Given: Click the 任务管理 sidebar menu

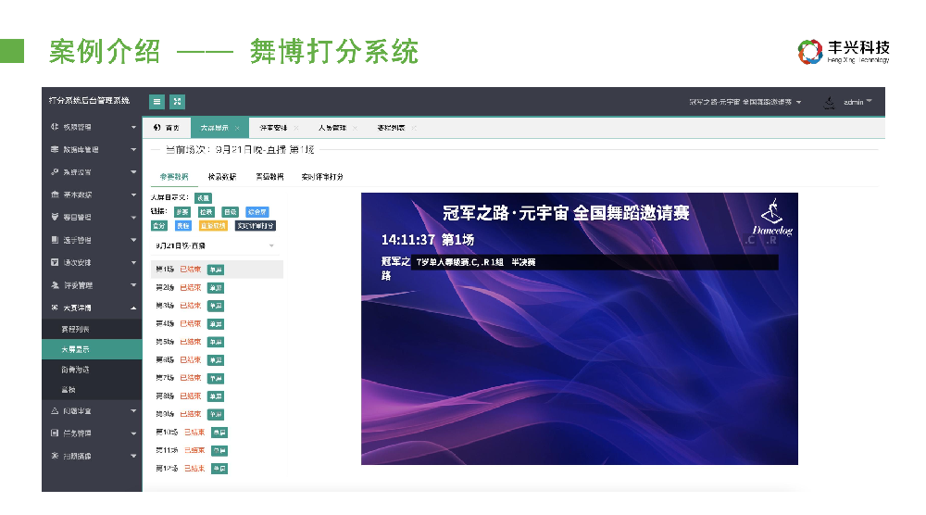Looking at the screenshot, I should click(92, 433).
